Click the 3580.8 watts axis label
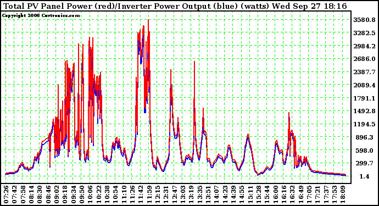379x206 pixels. [364, 20]
